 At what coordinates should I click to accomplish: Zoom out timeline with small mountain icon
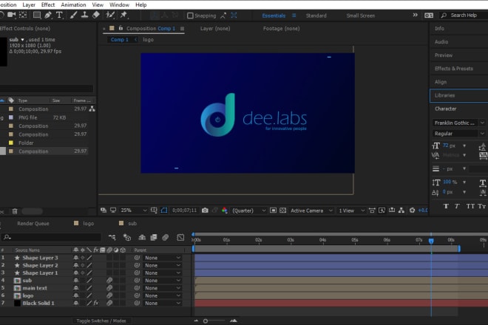[x=196, y=321]
